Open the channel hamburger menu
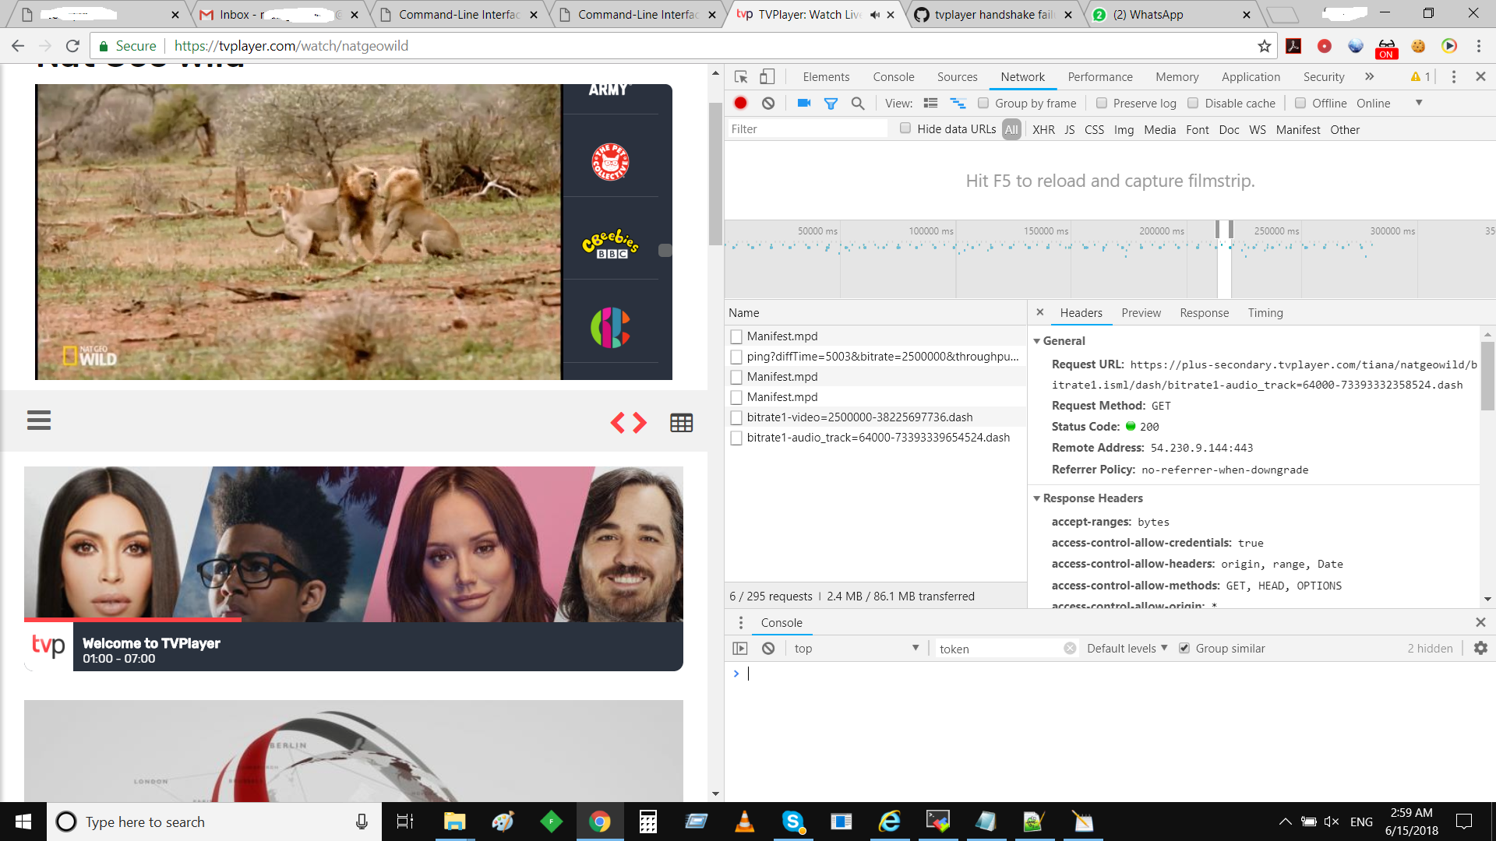 [x=39, y=420]
